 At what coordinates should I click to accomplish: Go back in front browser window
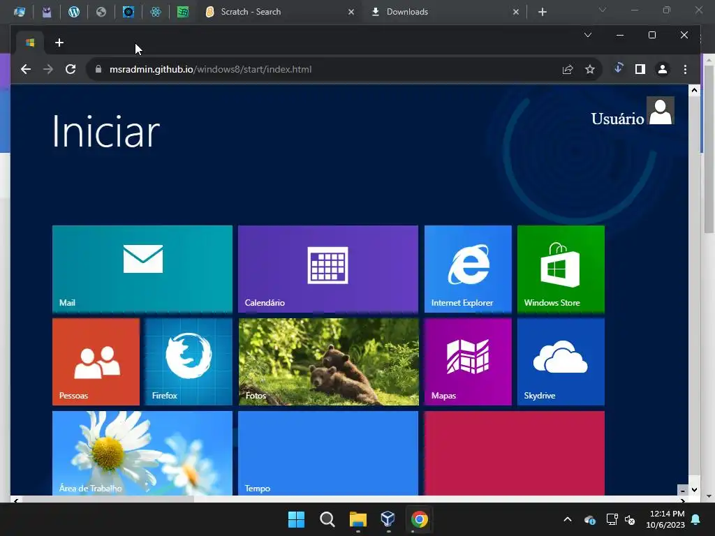(x=26, y=69)
